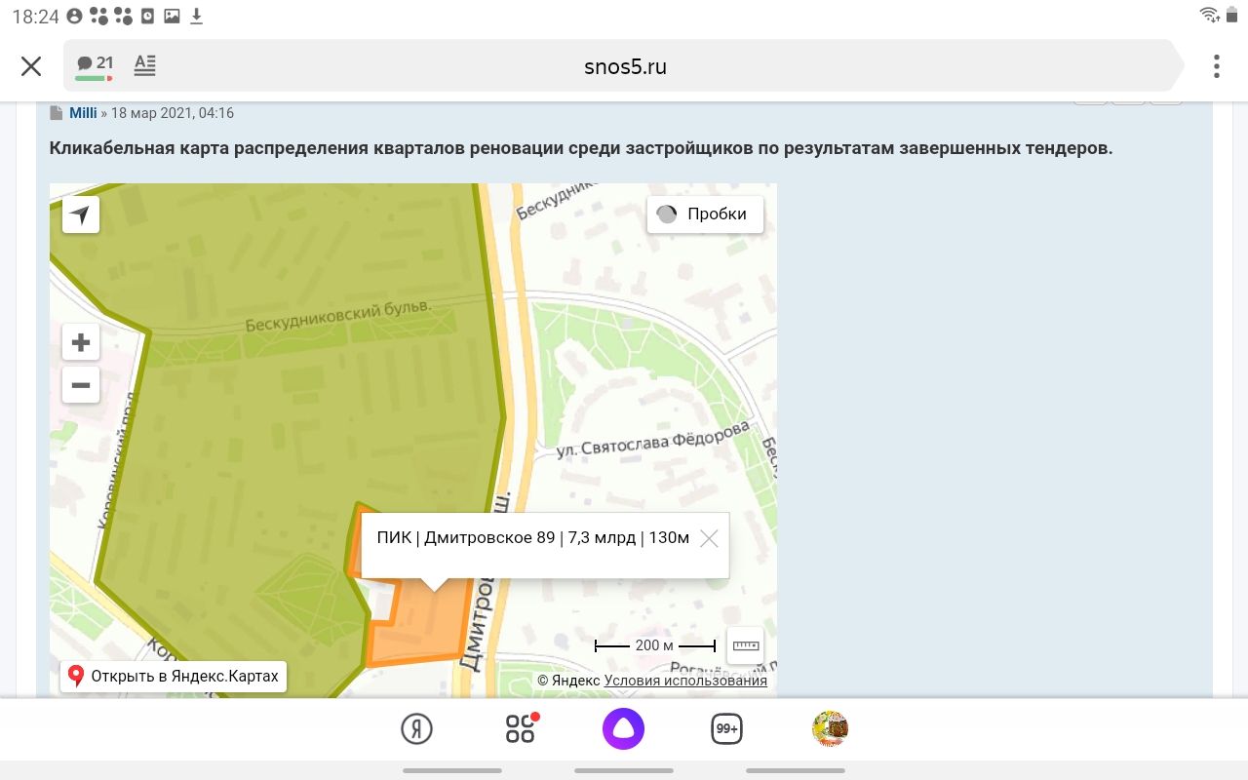Close the ПИК Дмитровское 89 balloon
This screenshot has width=1248, height=780.
709,538
